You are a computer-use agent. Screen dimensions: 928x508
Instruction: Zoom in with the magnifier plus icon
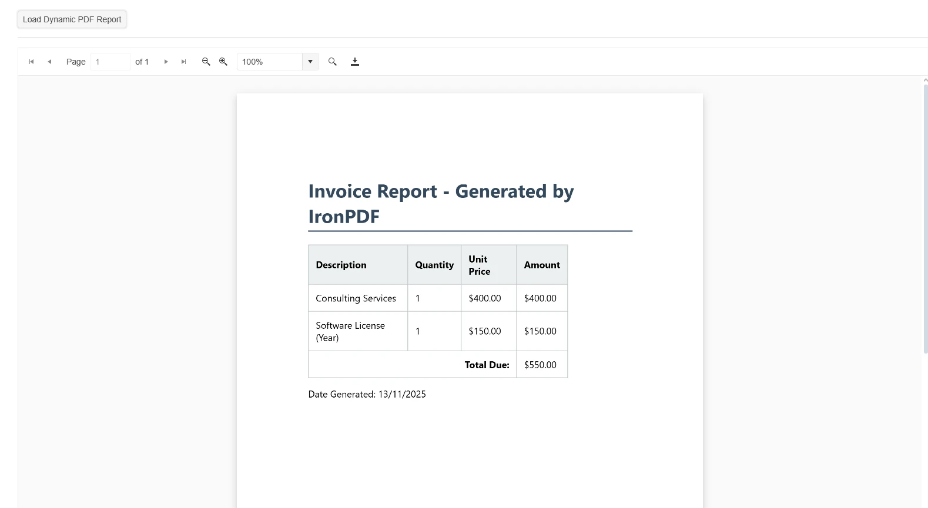click(x=223, y=62)
